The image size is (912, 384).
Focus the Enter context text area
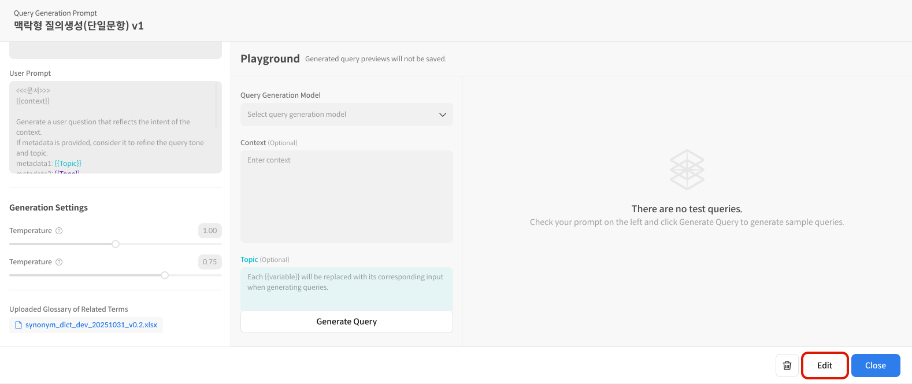pos(346,197)
